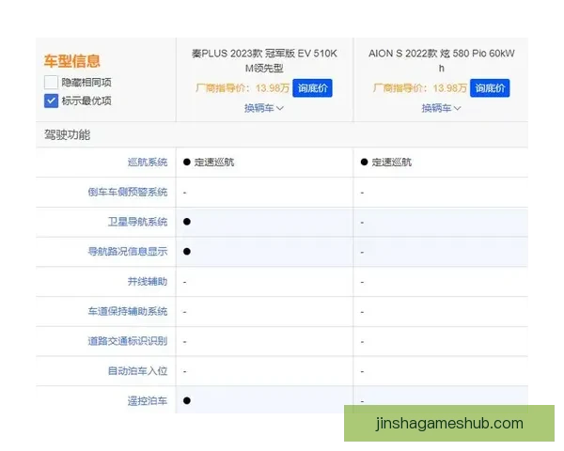
Task: Open the 卫星导航系统 link
Action: click(x=138, y=222)
